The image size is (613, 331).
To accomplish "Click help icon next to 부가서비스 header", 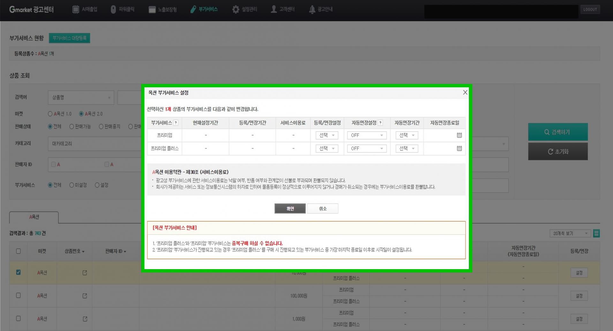I will pyautogui.click(x=176, y=123).
